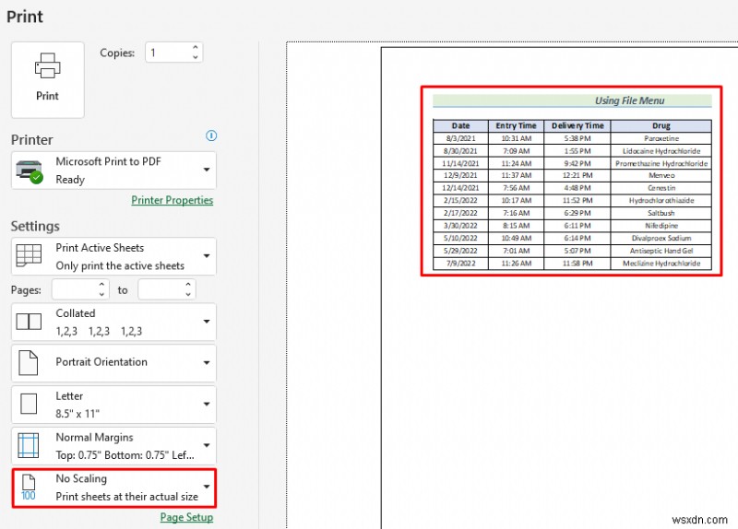The height and width of the screenshot is (529, 738).
Task: Click the Promethazine Hydrochloride cell
Action: [661, 163]
